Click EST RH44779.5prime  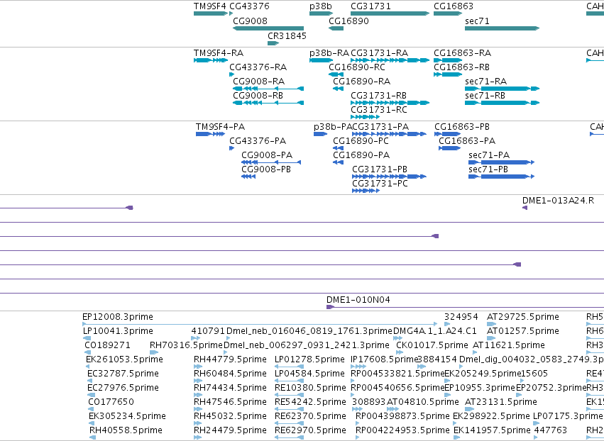(x=230, y=359)
